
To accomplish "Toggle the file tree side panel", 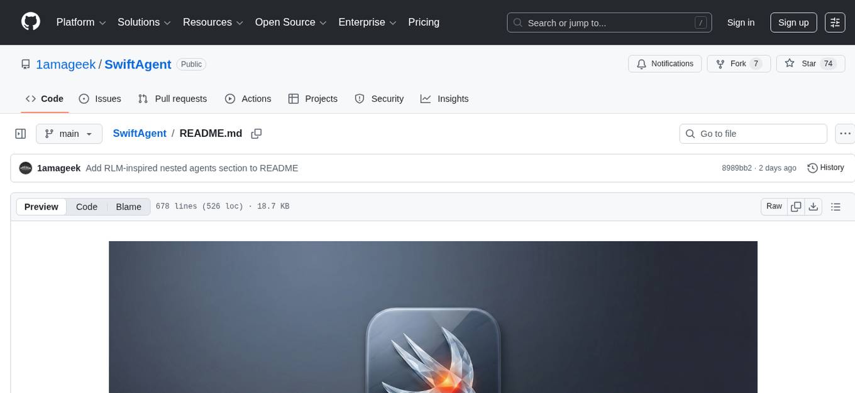I will point(20,133).
